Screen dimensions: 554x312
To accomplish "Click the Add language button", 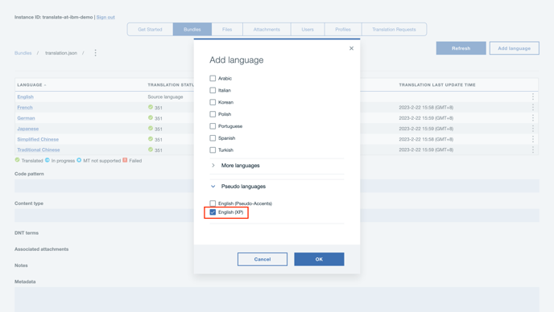I will 515,48.
